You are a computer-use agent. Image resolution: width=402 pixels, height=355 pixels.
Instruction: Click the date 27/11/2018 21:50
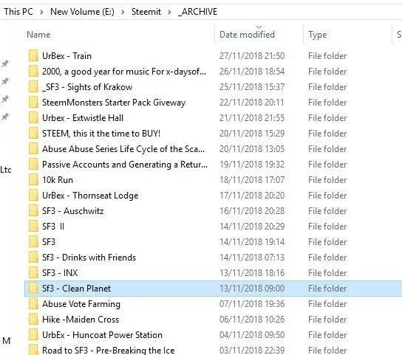coord(252,56)
